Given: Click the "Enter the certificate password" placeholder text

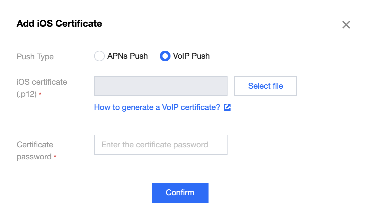Looking at the screenshot, I should click(155, 145).
